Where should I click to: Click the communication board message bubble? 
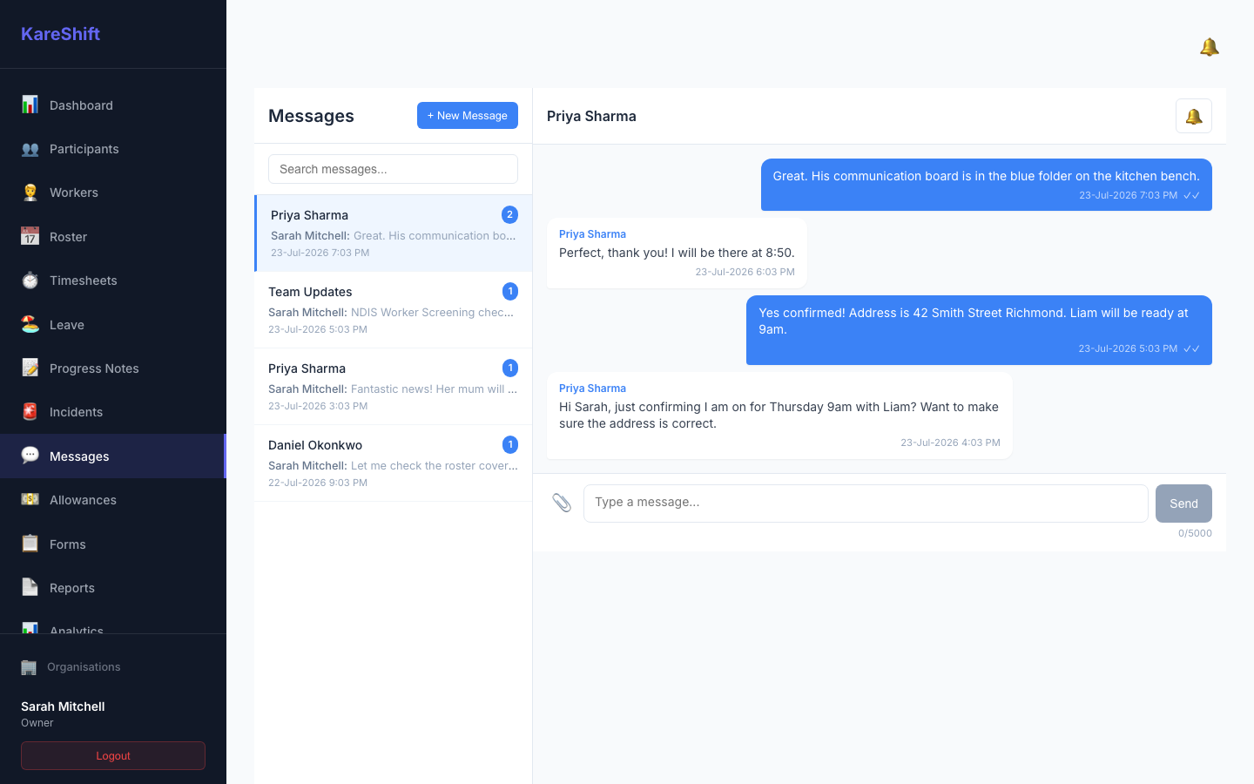[x=987, y=185]
